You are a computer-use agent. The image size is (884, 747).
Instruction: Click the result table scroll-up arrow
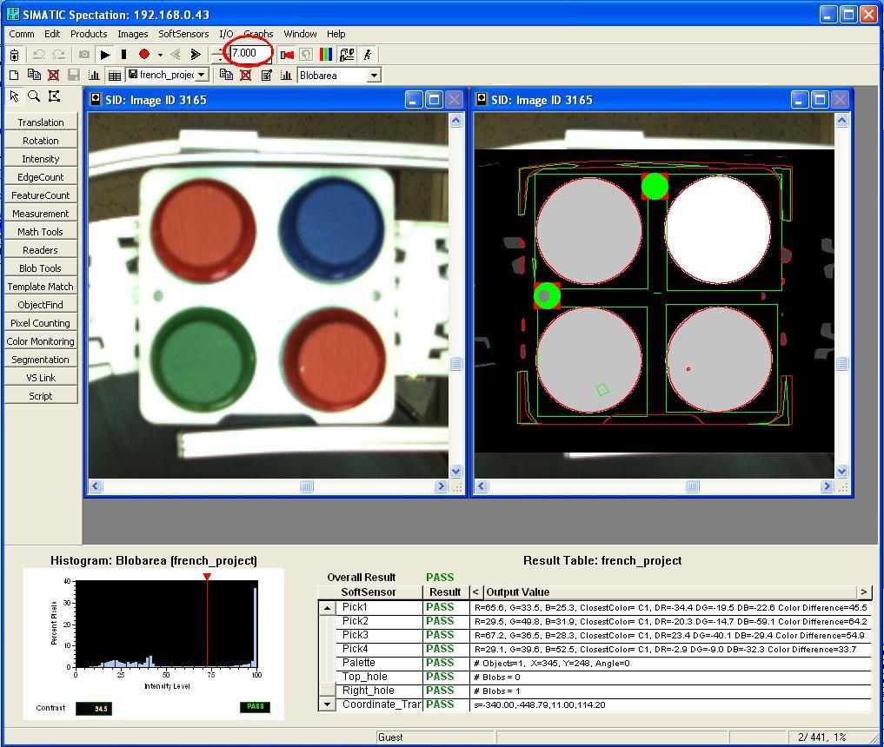click(327, 608)
